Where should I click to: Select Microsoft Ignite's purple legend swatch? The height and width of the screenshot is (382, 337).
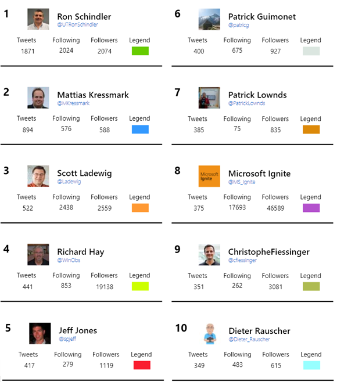[x=311, y=208]
